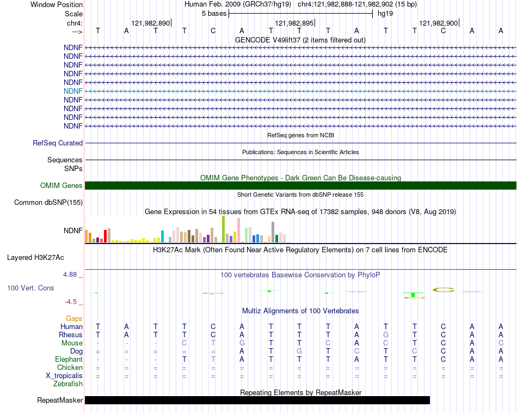Click the G base in Dog row
Viewport: 517px width, 413px height.
click(299, 351)
